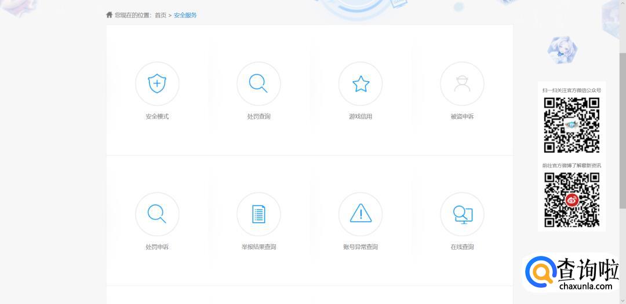Open the 处罚申诉 magnifier icon
Screen dimensions: 626x304
click(x=157, y=214)
